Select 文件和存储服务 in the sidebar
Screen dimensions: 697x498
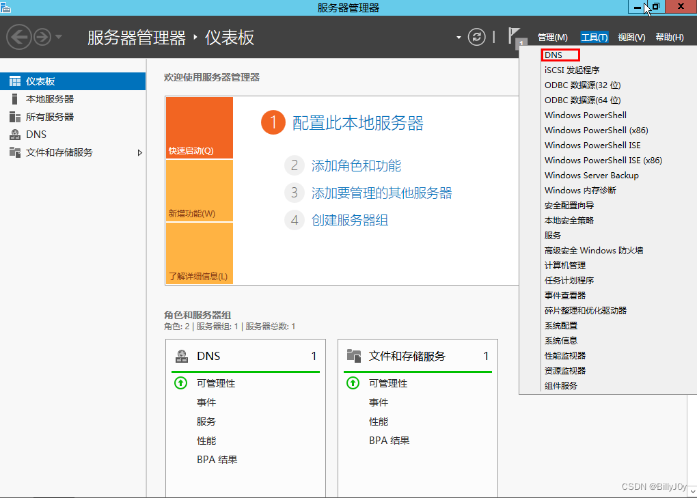click(73, 152)
